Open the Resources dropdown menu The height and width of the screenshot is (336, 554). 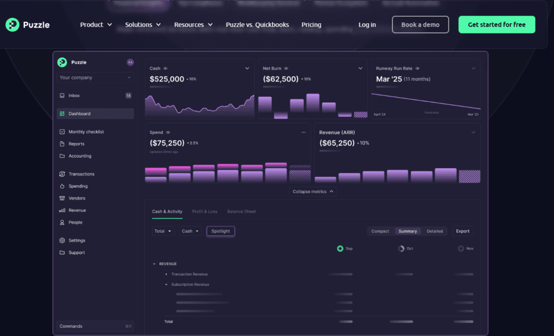193,25
